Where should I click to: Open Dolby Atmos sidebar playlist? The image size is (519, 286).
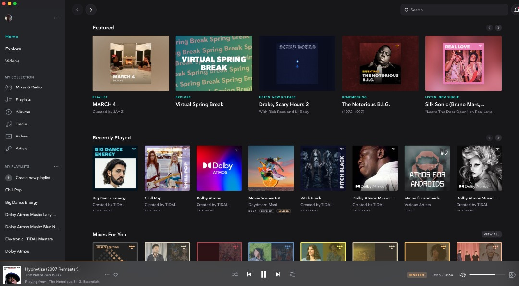[17, 251]
